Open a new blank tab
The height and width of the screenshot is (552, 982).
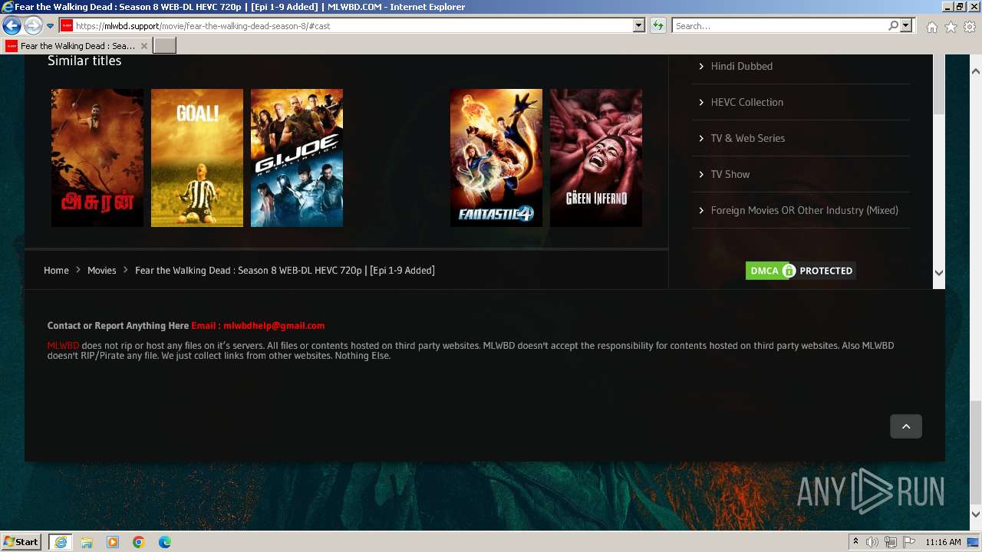[x=165, y=46]
